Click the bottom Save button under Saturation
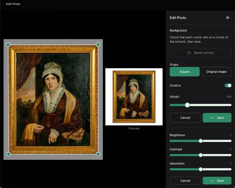Screen dimensions: 235x188 [217, 180]
